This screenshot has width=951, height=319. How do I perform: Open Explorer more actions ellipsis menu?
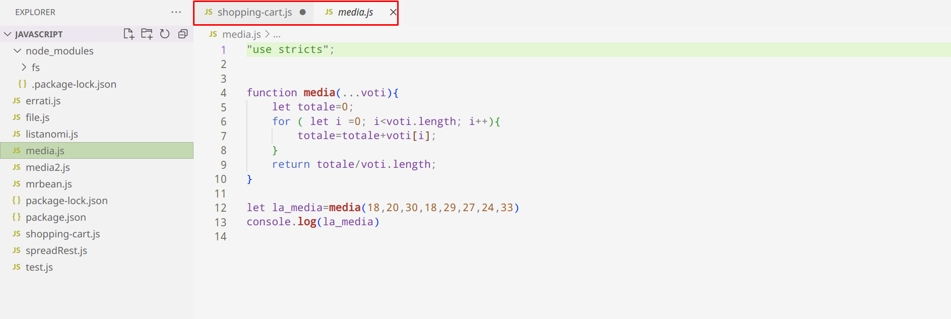(x=176, y=12)
